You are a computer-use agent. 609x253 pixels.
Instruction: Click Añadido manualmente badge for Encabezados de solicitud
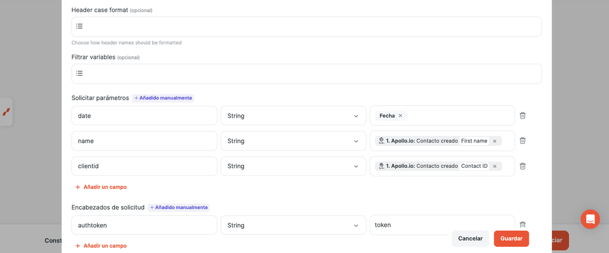(x=179, y=207)
